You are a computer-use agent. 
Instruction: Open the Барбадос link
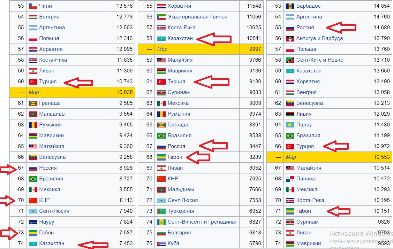[308, 6]
